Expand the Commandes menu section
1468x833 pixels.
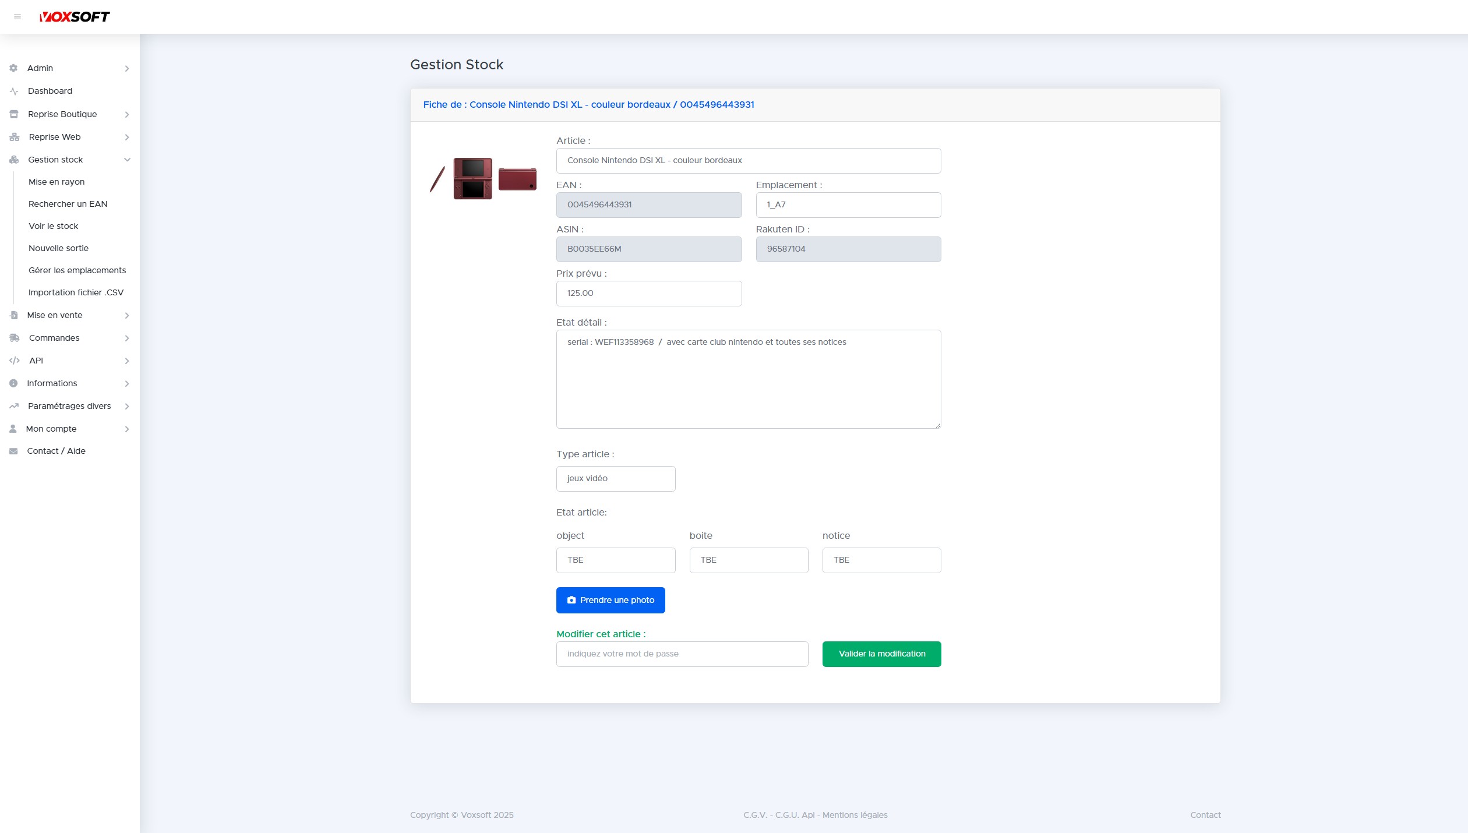click(x=126, y=338)
